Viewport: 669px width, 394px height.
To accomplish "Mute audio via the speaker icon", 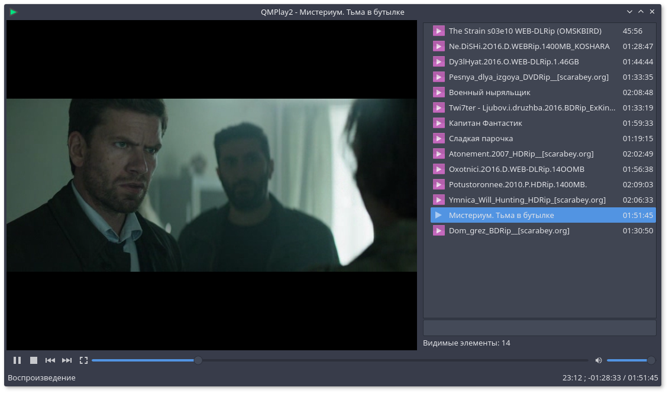I will [x=599, y=360].
